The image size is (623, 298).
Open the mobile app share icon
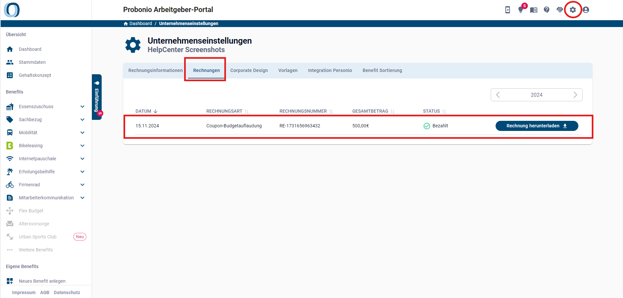pos(508,10)
